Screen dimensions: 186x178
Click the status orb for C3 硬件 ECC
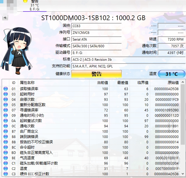click(6, 174)
